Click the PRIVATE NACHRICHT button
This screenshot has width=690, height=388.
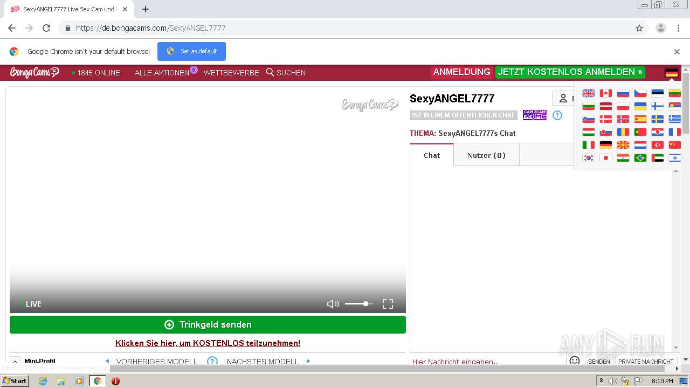click(646, 362)
